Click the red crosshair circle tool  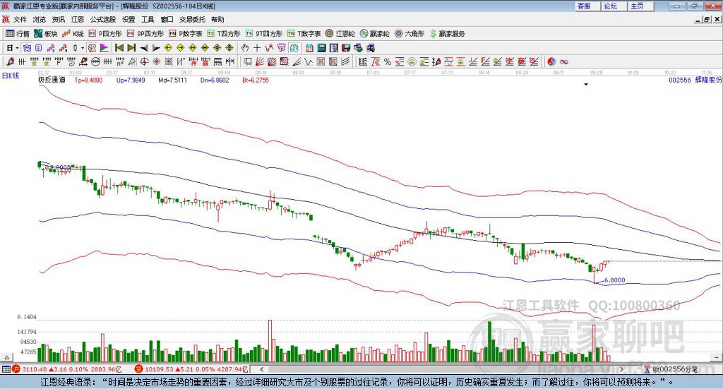[144, 61]
